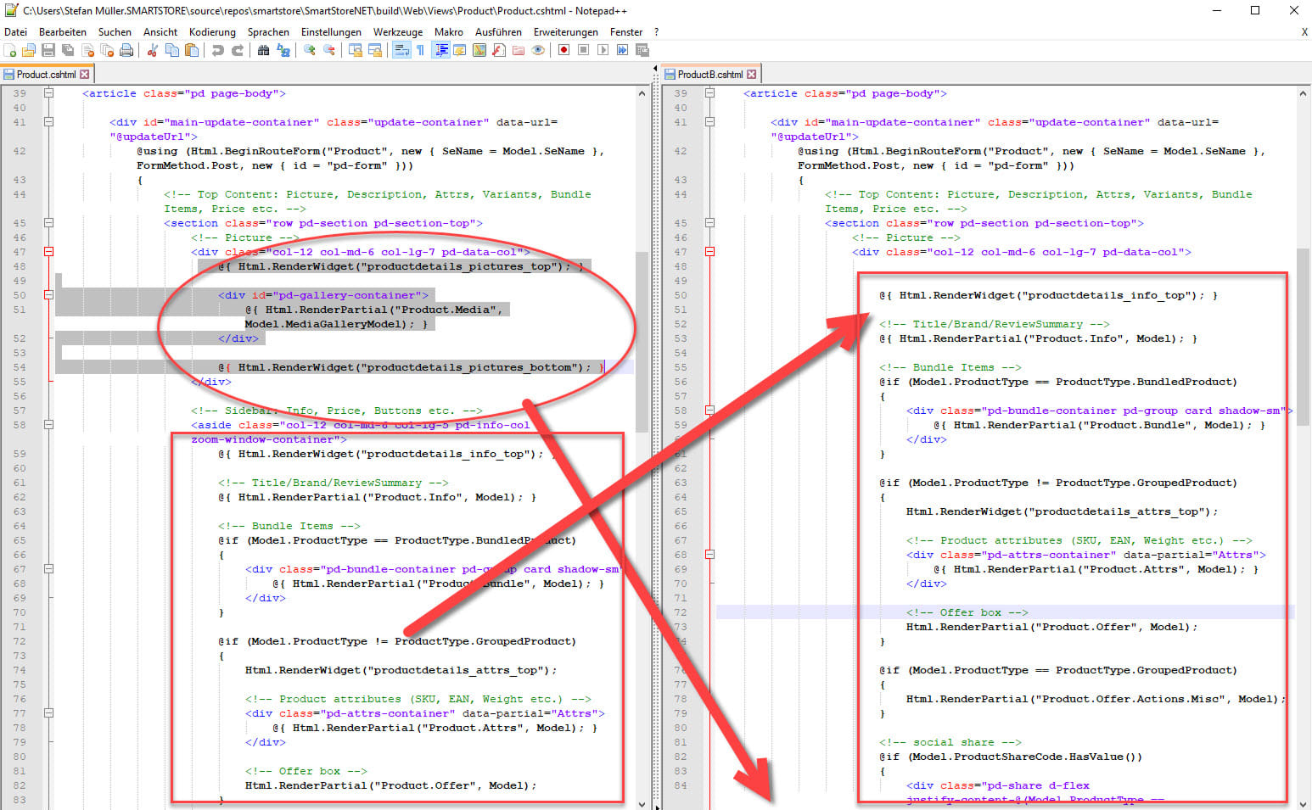Viewport: 1312px width, 810px height.
Task: Toggle word wrap
Action: [x=401, y=50]
